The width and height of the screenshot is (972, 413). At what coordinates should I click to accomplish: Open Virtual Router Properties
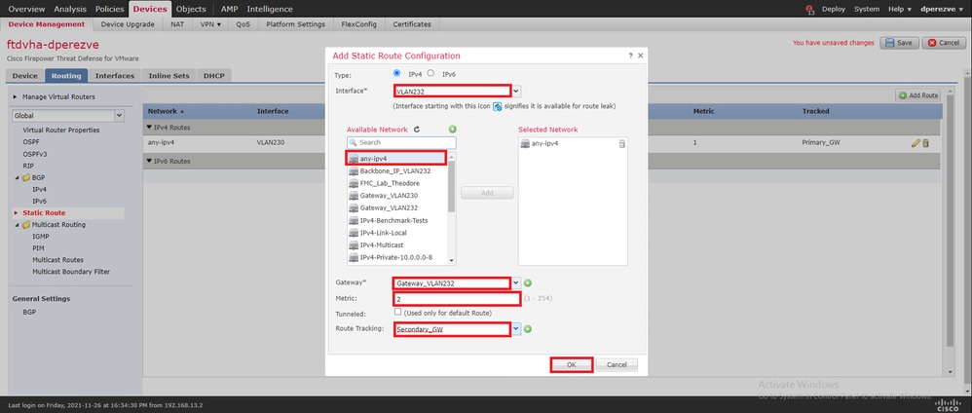coord(60,131)
